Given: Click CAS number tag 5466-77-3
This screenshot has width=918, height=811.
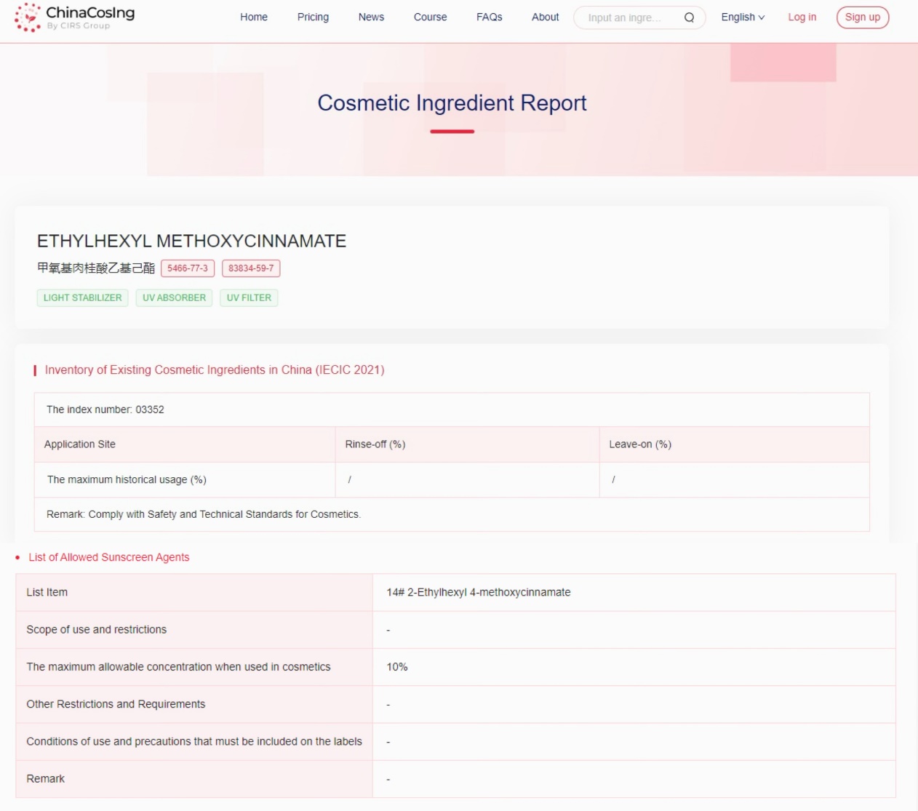Looking at the screenshot, I should 188,268.
